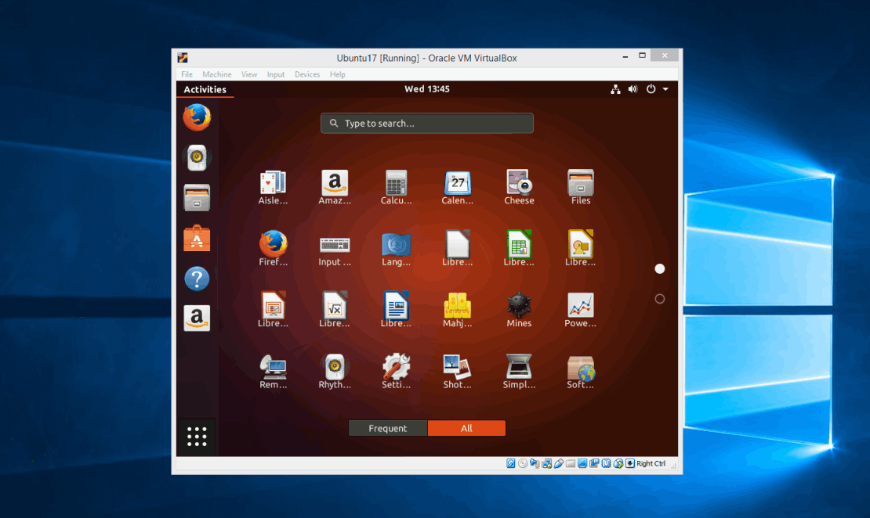
Task: Open the Calendar app
Action: point(457,188)
